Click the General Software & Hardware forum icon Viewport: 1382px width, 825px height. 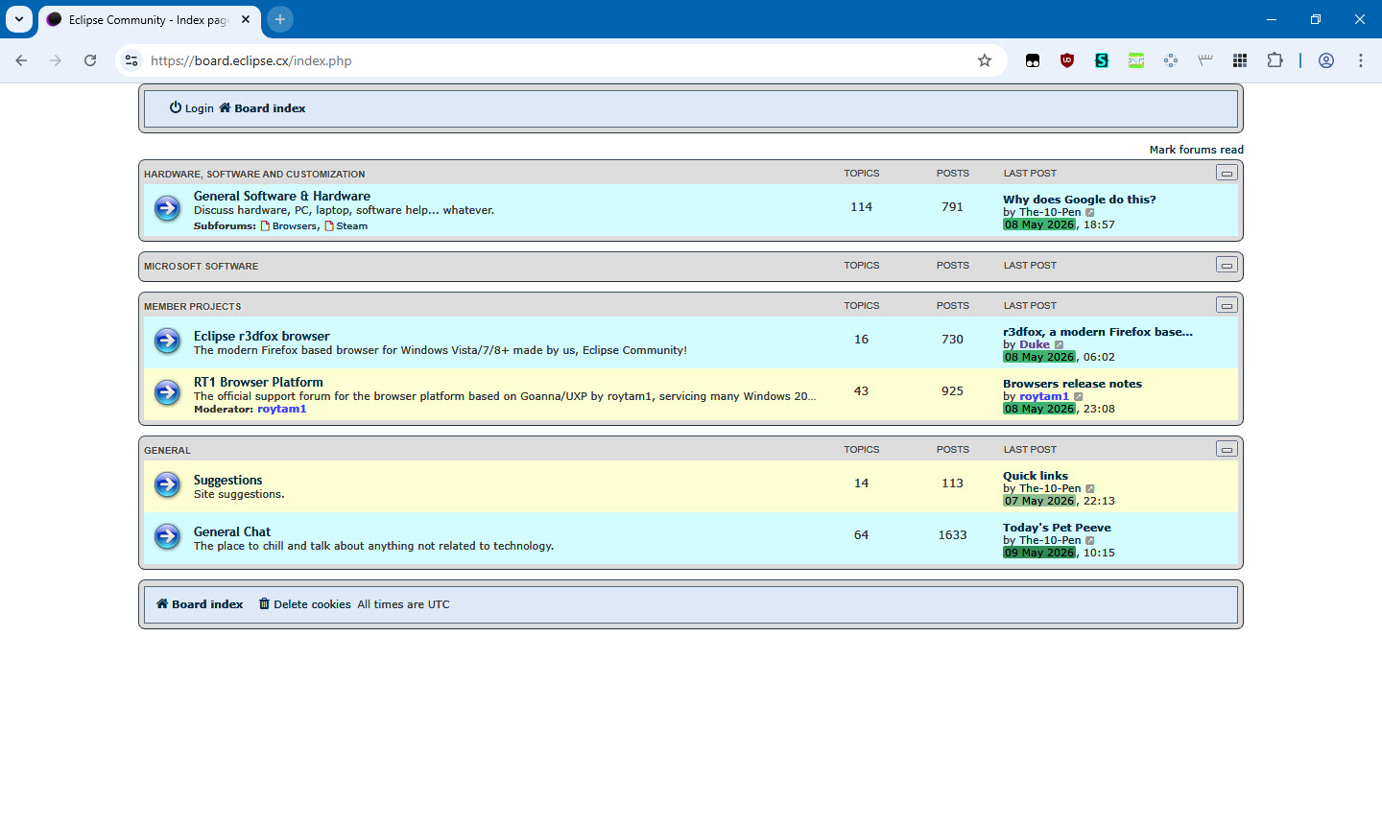tap(167, 208)
